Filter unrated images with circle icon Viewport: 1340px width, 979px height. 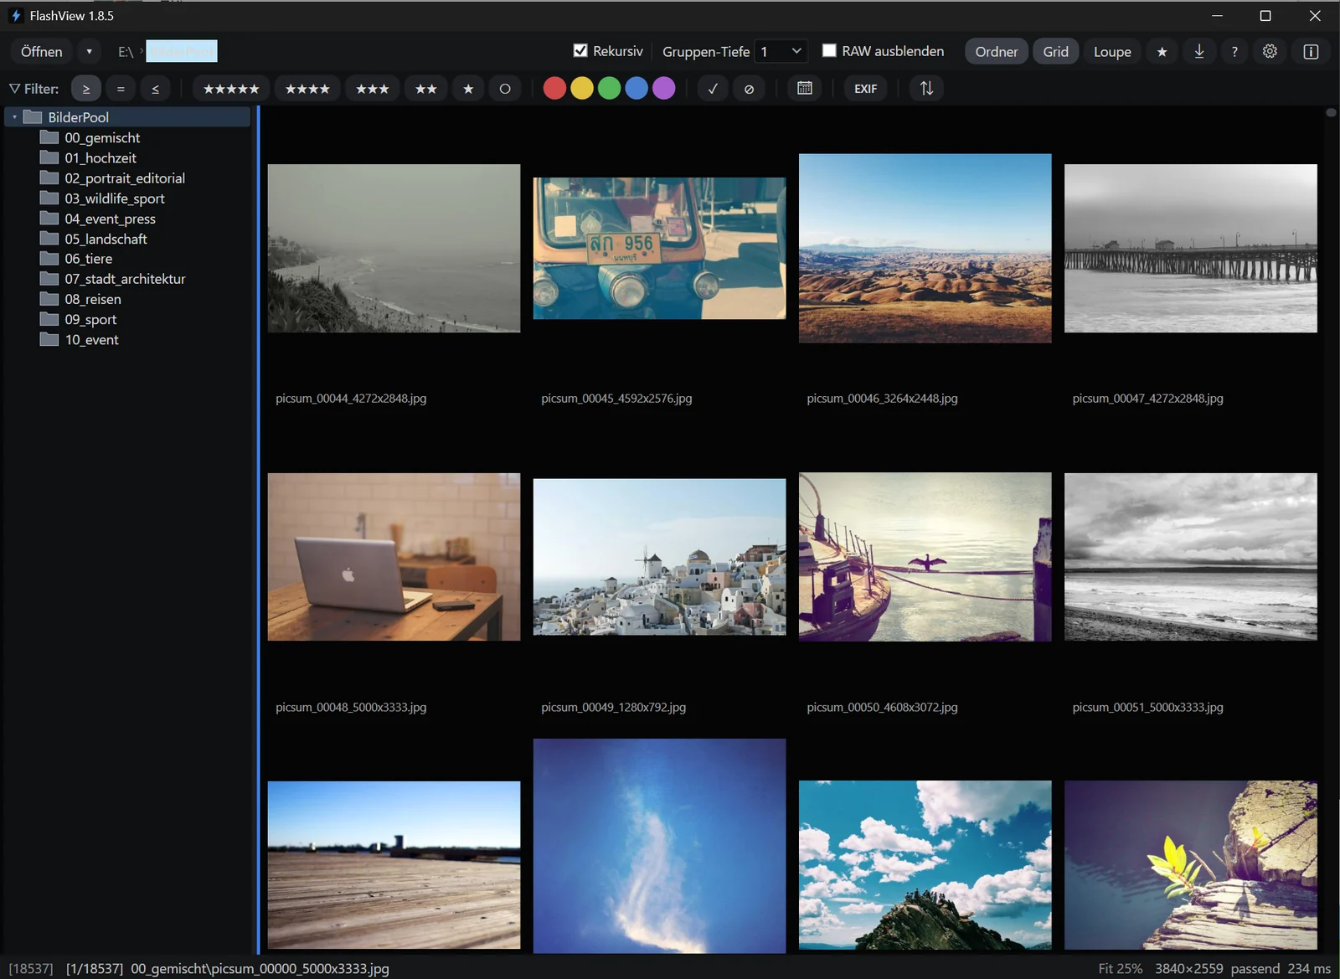pyautogui.click(x=505, y=88)
